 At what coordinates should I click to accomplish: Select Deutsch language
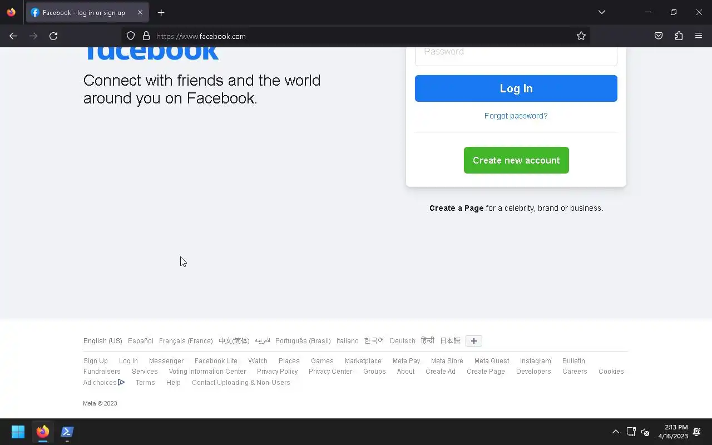[403, 341]
